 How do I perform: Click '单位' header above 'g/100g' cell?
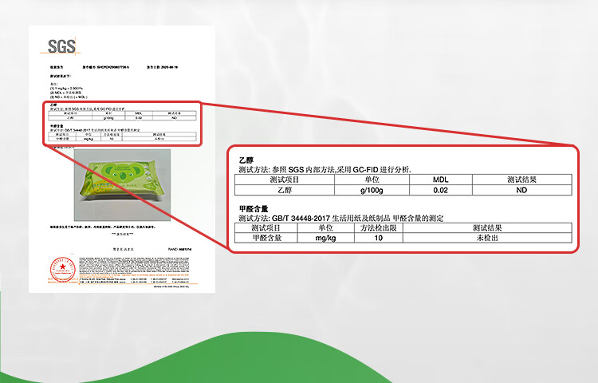(x=372, y=180)
